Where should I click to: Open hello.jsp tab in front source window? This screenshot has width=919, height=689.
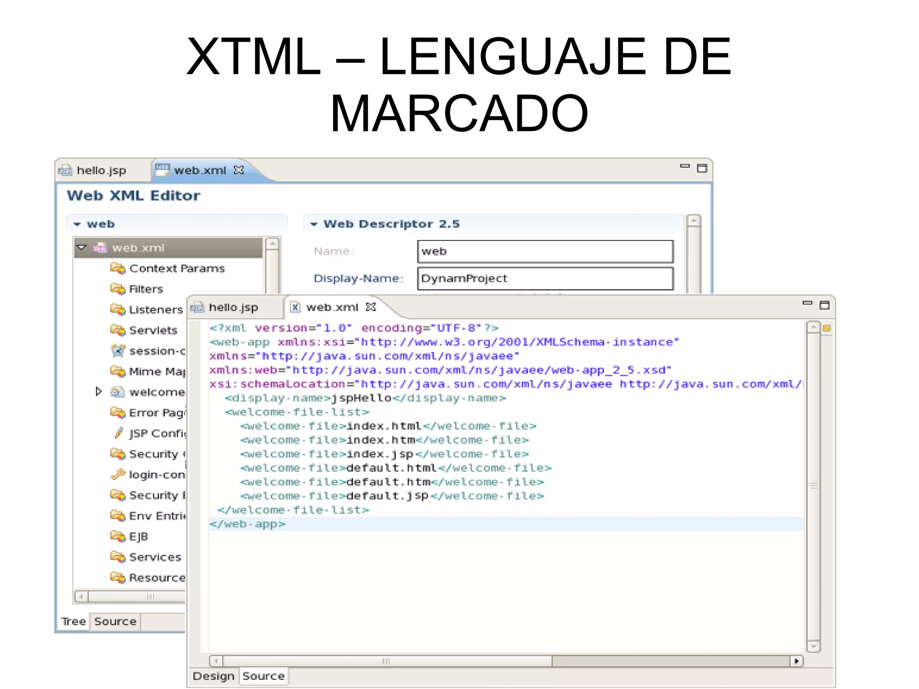pos(233,307)
